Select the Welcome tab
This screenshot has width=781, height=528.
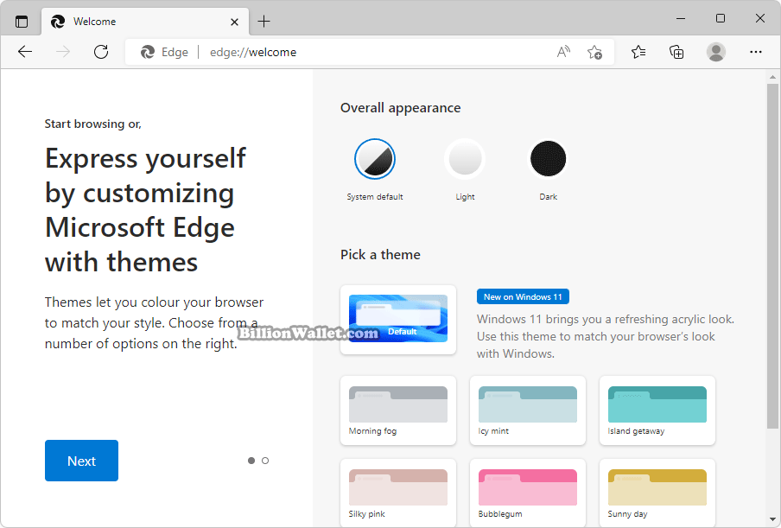point(145,22)
